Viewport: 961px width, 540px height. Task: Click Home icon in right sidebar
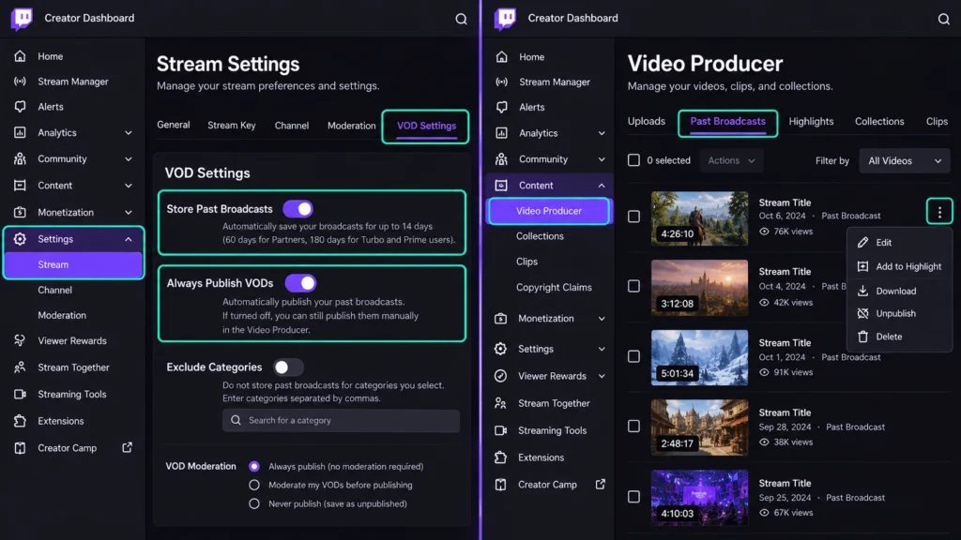[501, 57]
